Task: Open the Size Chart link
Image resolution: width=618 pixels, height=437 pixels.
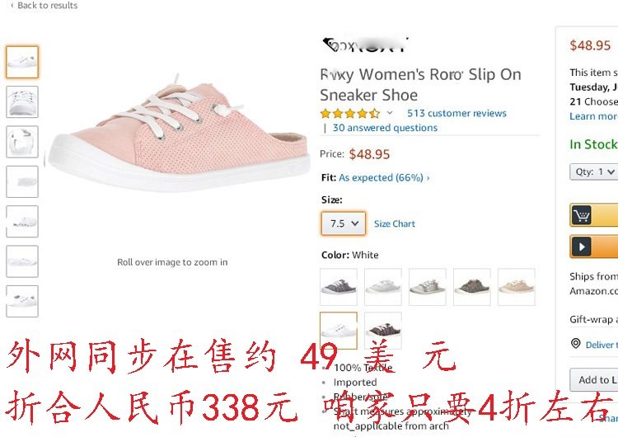Action: tap(395, 223)
